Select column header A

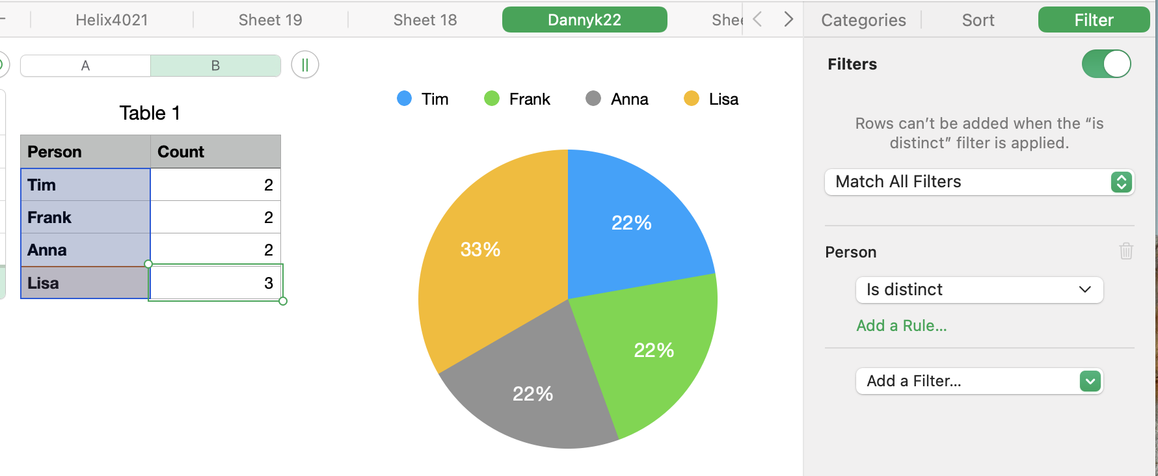click(85, 66)
